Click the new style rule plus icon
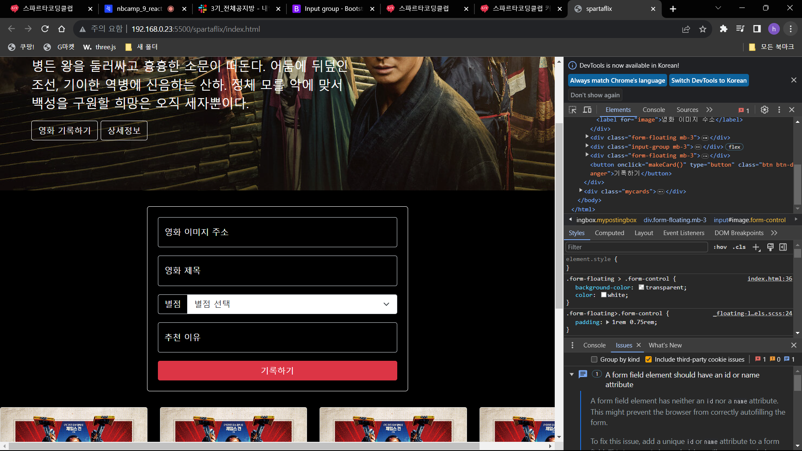Viewport: 802px width, 451px height. click(756, 247)
